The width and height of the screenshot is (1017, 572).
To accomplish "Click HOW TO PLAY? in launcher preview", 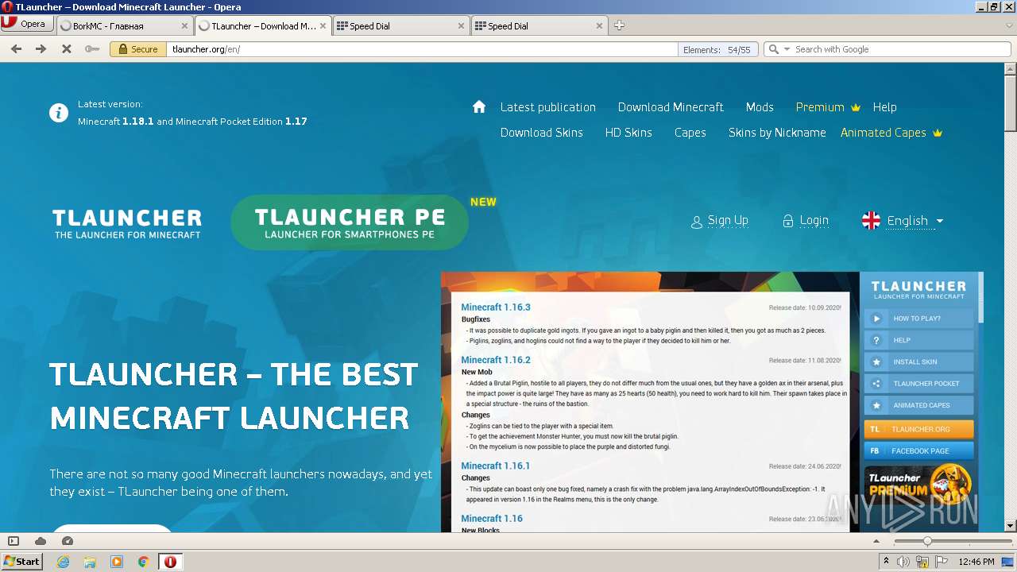I will (x=918, y=319).
